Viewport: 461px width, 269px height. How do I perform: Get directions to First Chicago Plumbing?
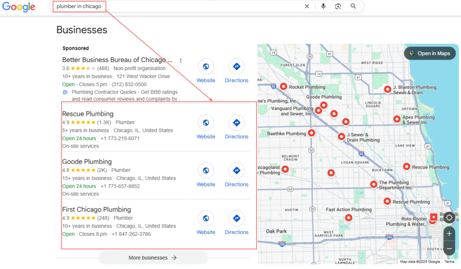click(237, 218)
